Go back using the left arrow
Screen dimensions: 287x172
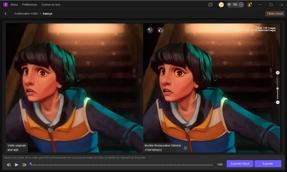pos(5,14)
